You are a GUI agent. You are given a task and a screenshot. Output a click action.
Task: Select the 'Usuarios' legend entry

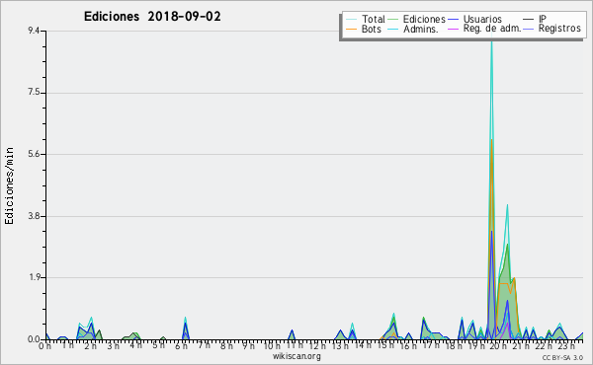pyautogui.click(x=475, y=19)
